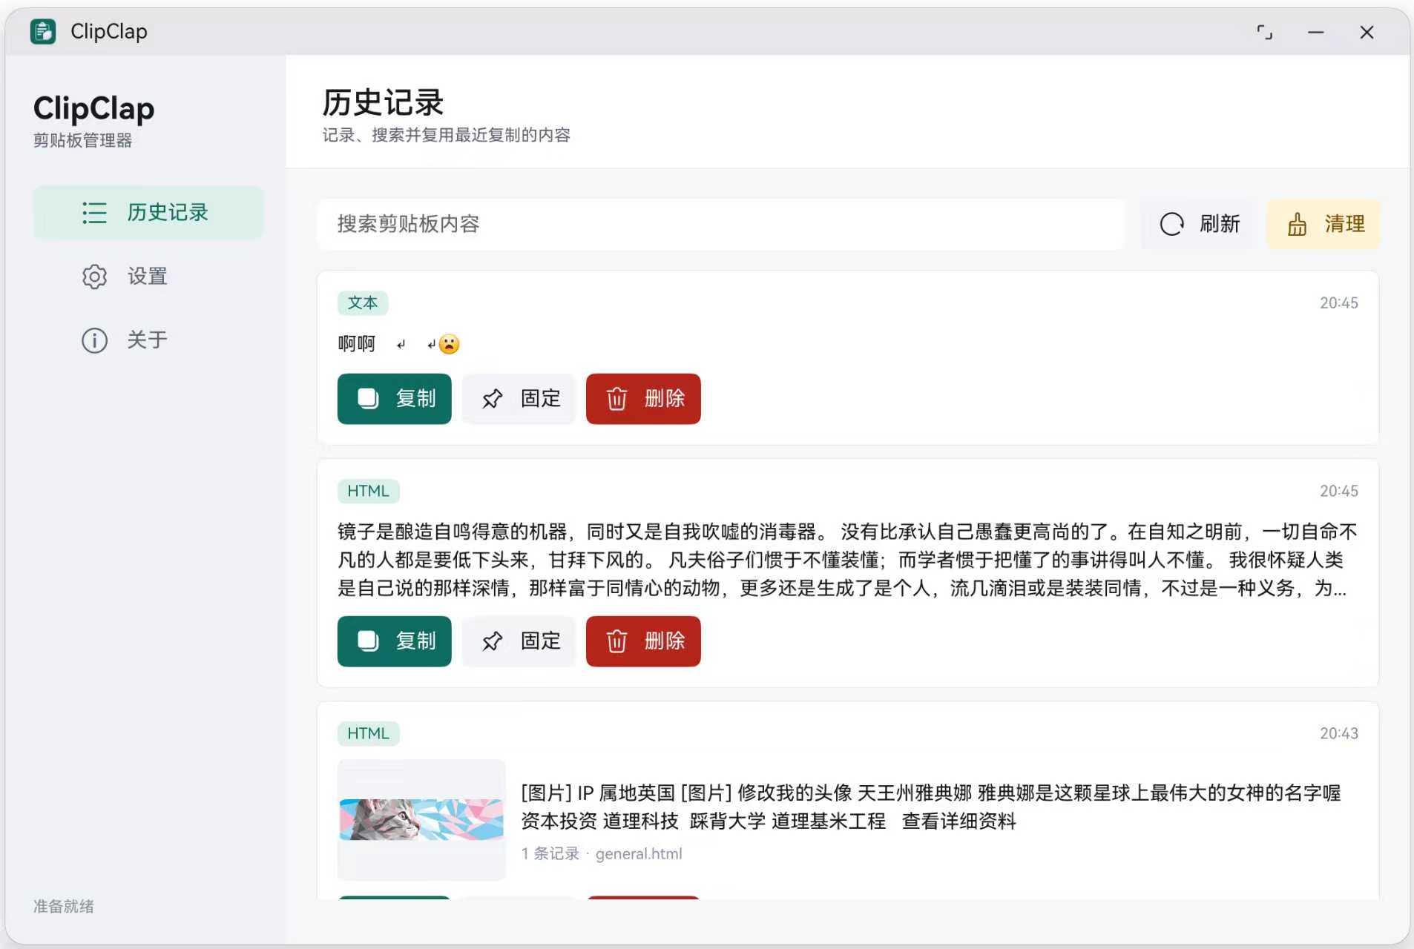This screenshot has width=1414, height=949.
Task: Click the 文本 type tag on the first entry
Action: click(x=363, y=302)
